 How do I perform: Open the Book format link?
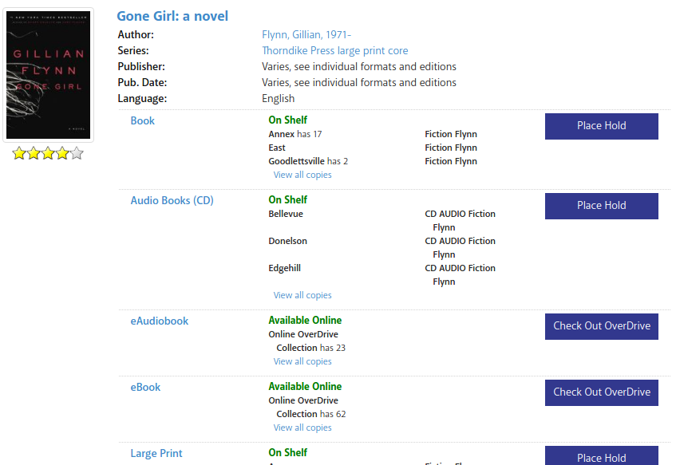pos(142,120)
